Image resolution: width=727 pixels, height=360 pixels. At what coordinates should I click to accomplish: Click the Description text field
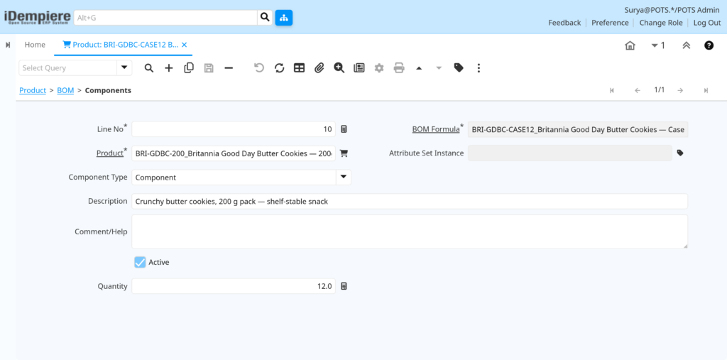410,202
